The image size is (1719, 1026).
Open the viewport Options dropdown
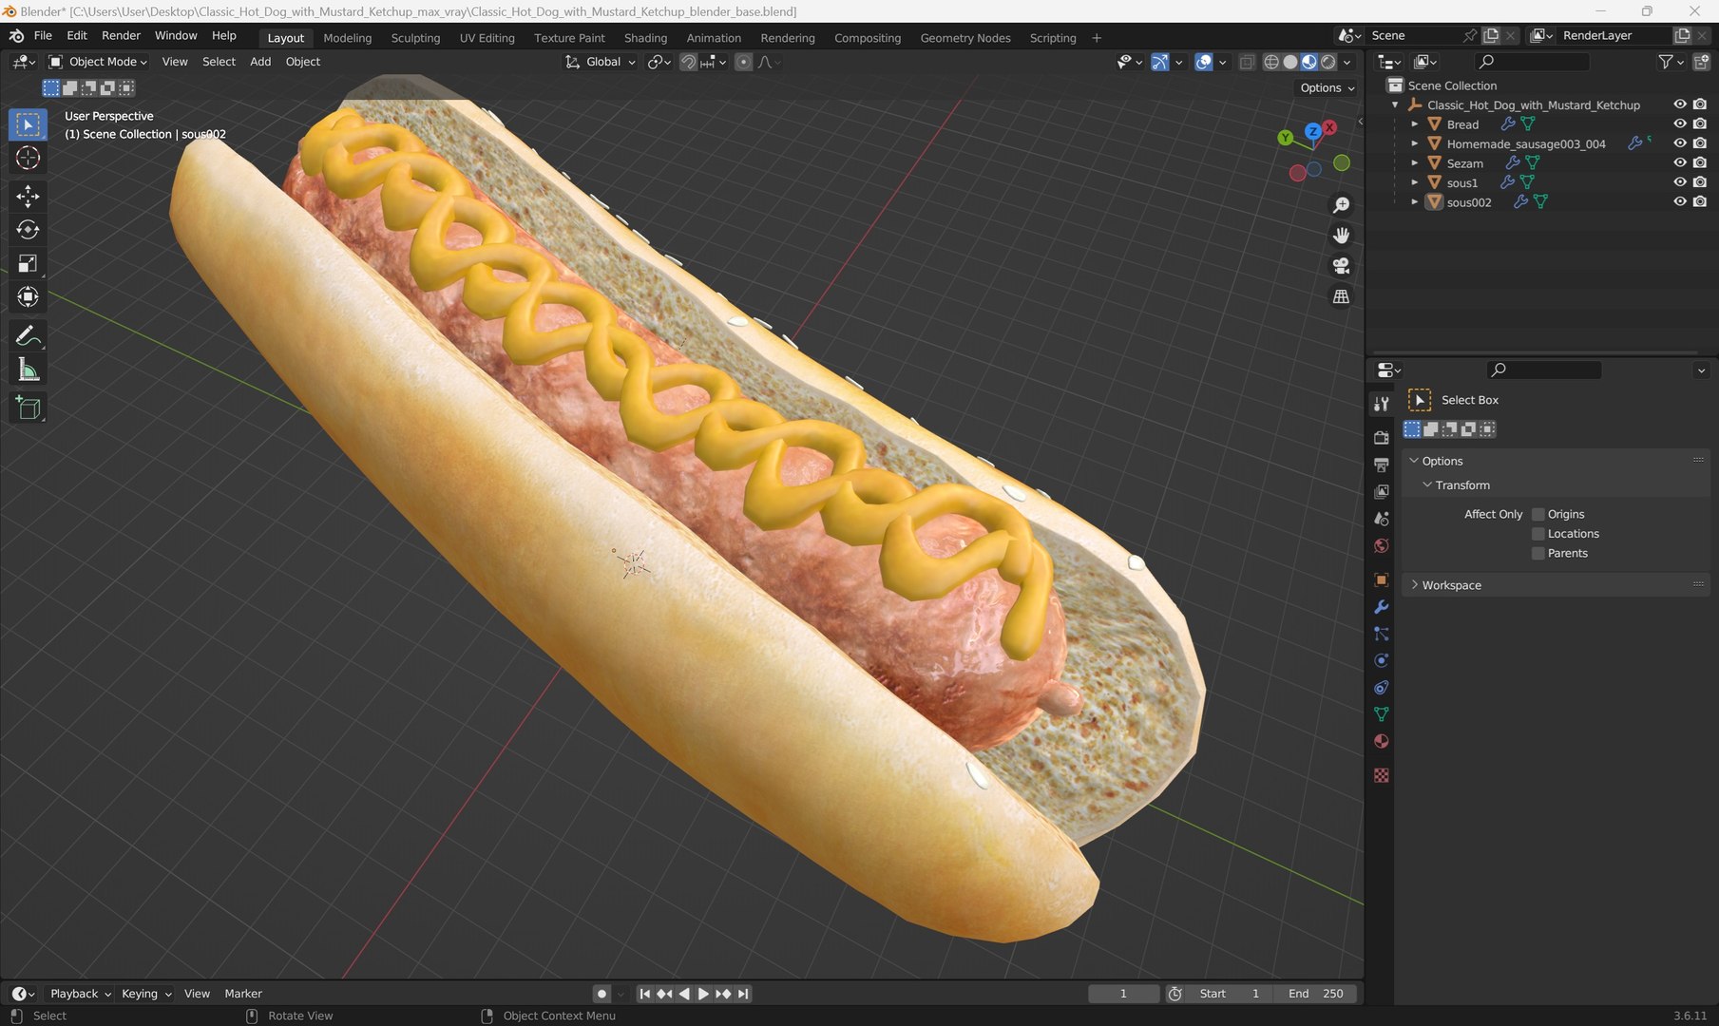(1327, 87)
